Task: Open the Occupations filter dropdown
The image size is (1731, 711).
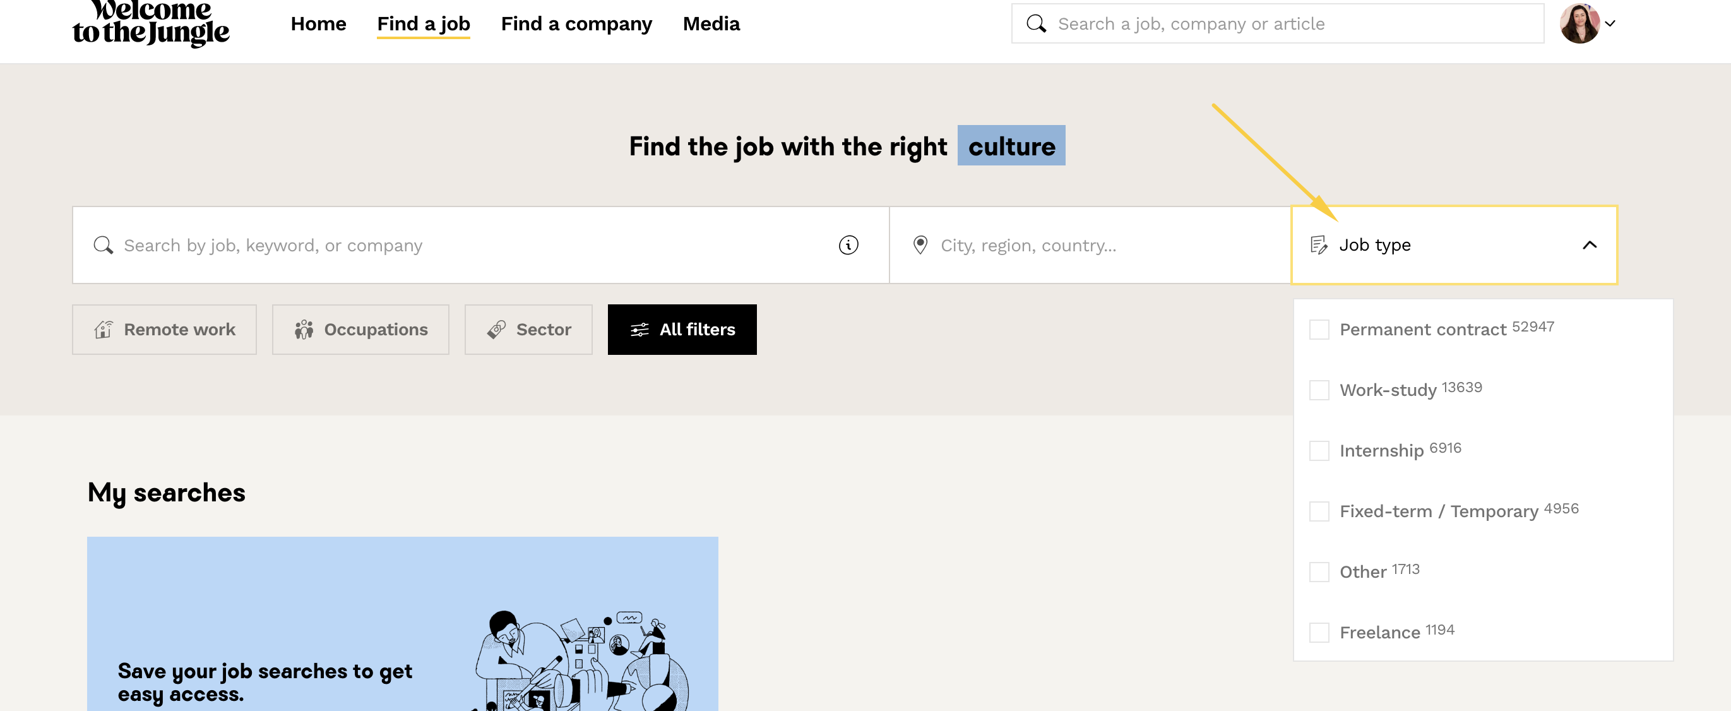Action: point(360,330)
